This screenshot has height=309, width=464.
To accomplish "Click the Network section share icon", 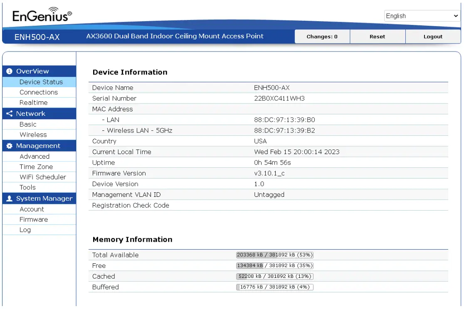I will tap(9, 113).
